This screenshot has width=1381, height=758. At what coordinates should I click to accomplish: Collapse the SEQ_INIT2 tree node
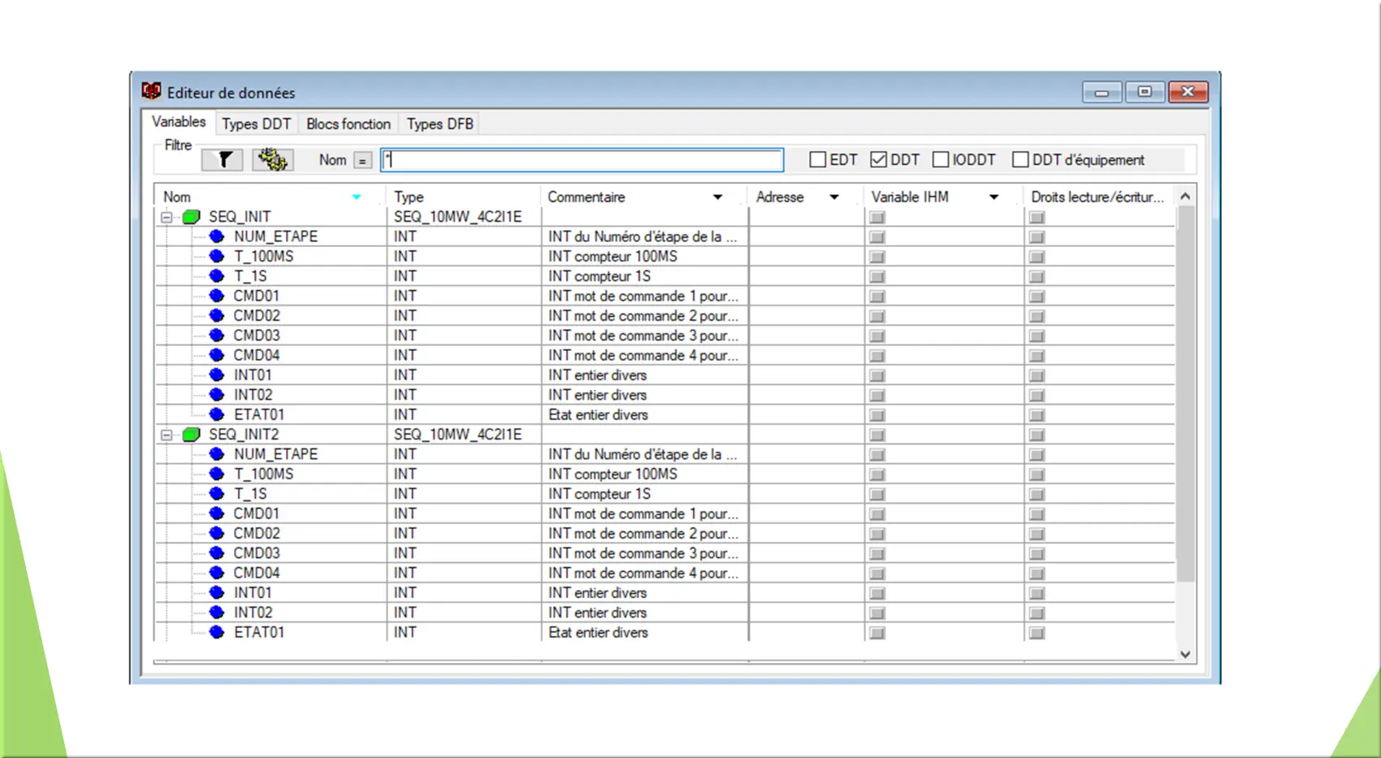167,435
